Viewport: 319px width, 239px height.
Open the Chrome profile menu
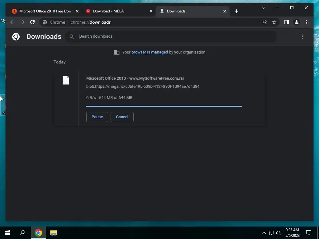pos(297,22)
